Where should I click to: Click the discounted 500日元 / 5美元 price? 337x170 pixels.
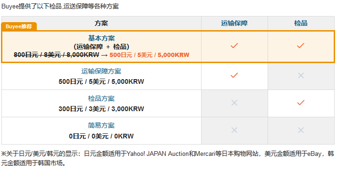pos(149,55)
